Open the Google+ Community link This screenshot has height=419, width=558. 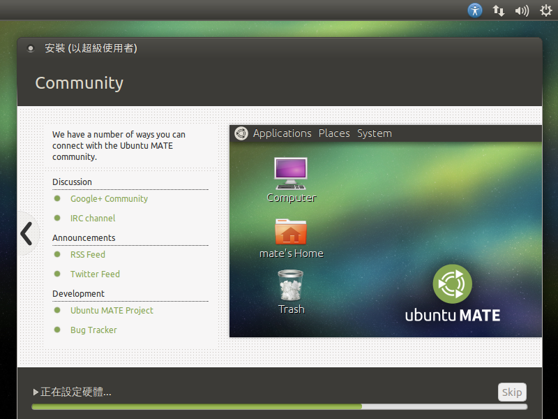tap(109, 199)
